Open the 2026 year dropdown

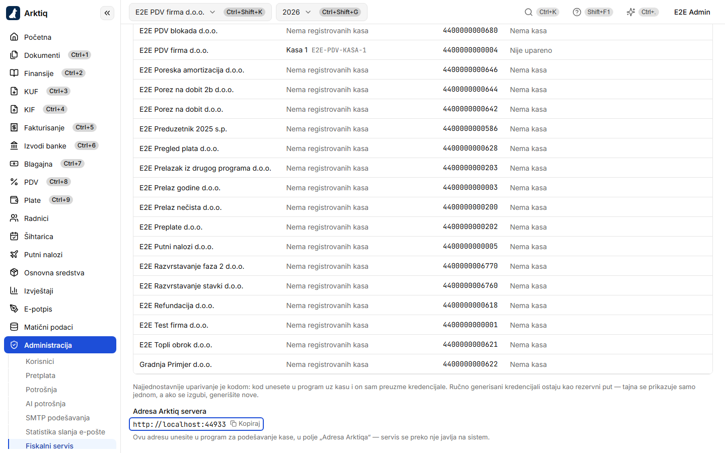(x=322, y=12)
